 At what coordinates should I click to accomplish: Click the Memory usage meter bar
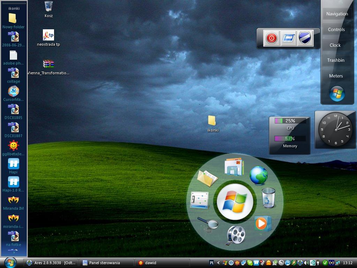tap(290, 139)
